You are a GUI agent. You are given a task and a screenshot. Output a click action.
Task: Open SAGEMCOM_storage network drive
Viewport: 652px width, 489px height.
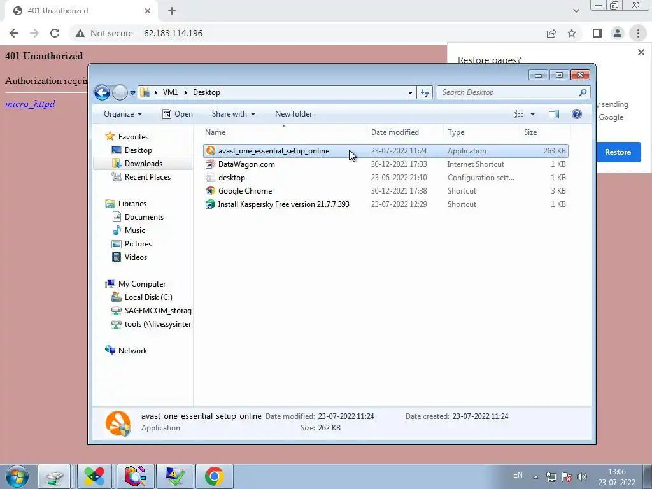(158, 311)
